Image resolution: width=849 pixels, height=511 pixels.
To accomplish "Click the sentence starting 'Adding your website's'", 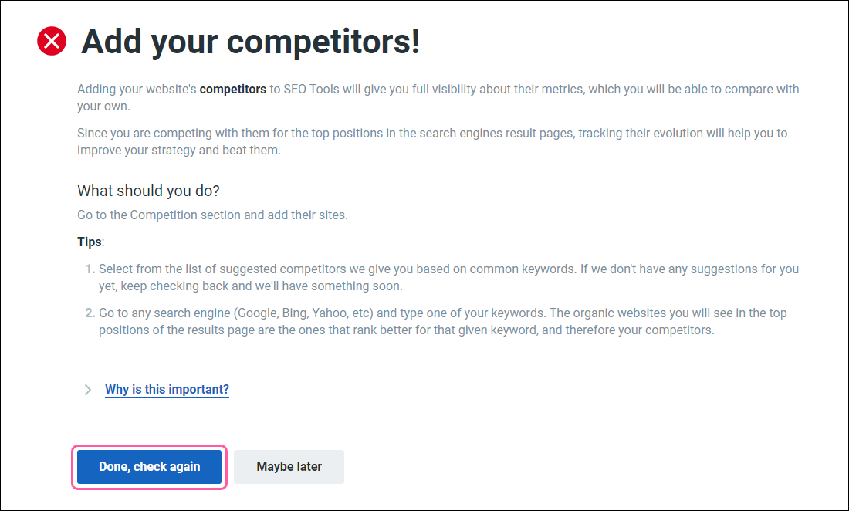I will tap(438, 97).
